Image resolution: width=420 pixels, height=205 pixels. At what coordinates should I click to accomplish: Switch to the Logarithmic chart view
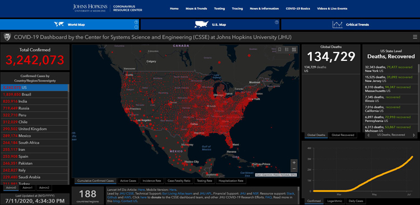334,201
